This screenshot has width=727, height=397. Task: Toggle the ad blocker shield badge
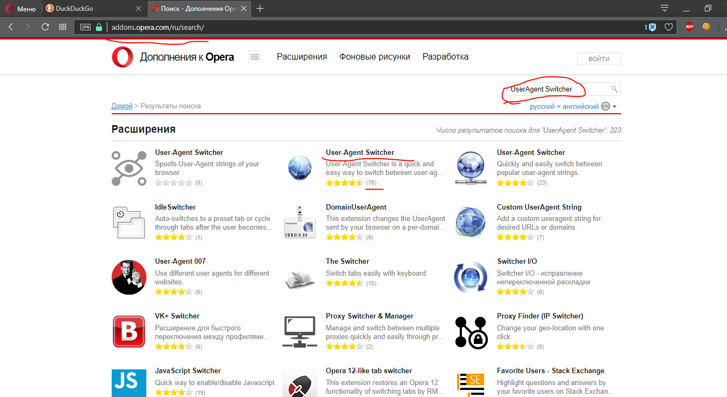652,27
